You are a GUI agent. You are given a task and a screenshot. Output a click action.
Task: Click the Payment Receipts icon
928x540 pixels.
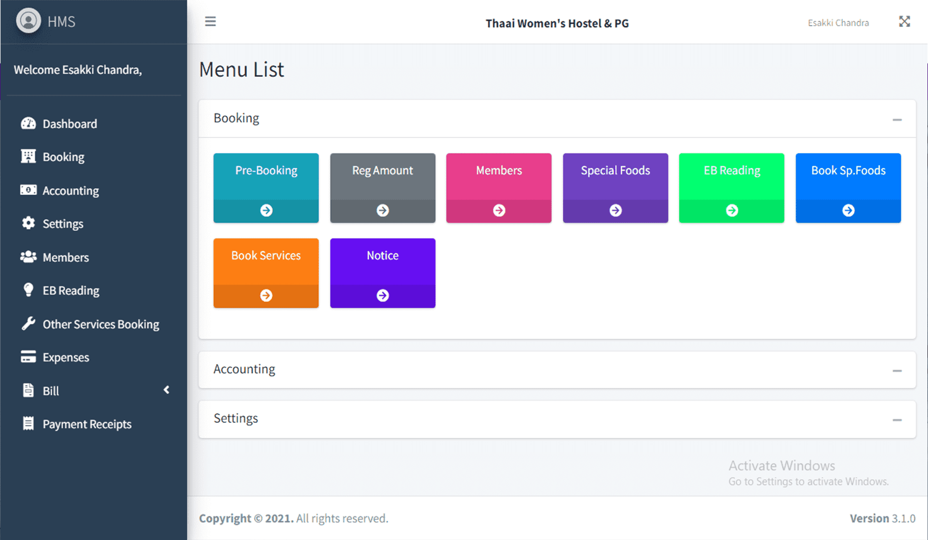28,423
